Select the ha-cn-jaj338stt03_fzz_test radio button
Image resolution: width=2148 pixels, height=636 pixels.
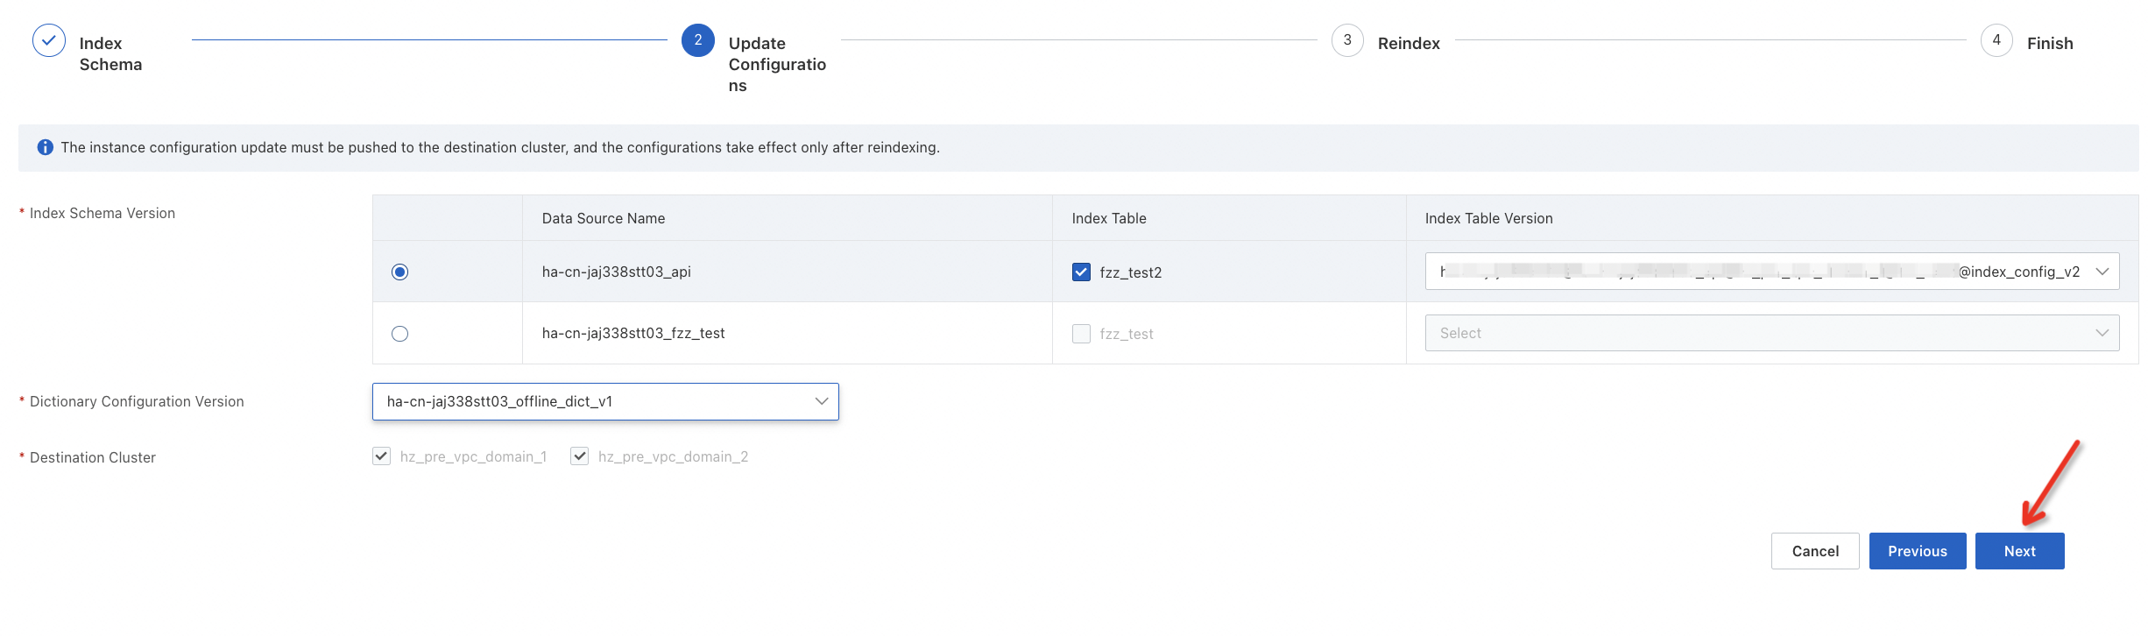tap(400, 334)
